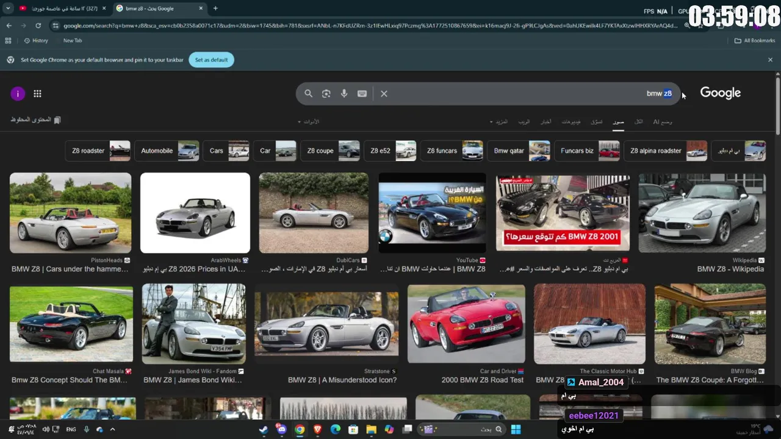Go back with the browser back arrow

(x=9, y=26)
